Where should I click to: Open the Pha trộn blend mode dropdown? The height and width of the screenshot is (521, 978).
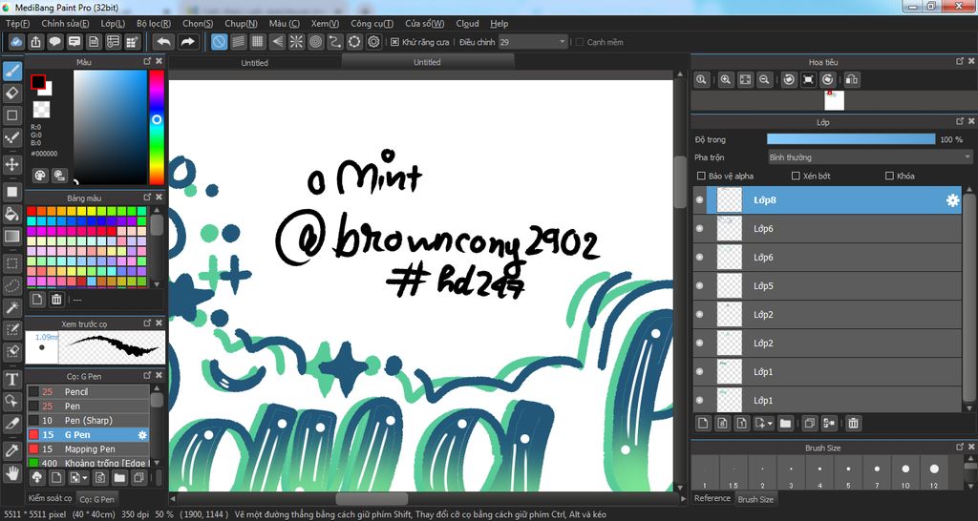click(870, 157)
